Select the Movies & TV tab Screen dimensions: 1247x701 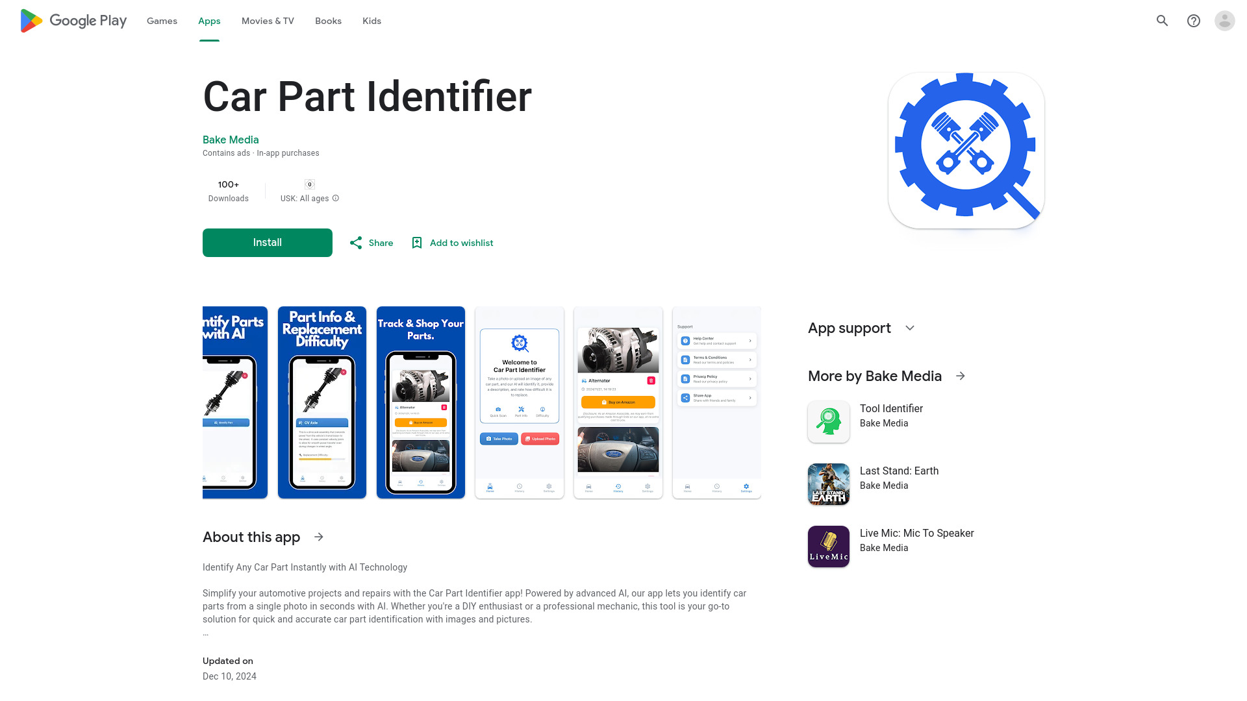pyautogui.click(x=267, y=21)
